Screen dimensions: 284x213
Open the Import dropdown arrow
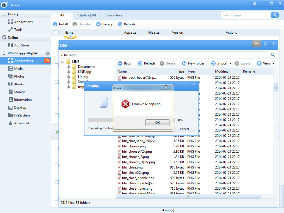(230, 63)
